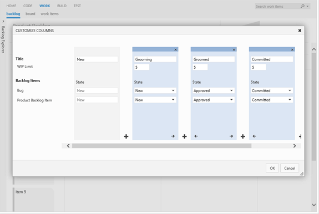The height and width of the screenshot is (214, 319).
Task: Edit the WIP limit for Grooming
Action: (x=142, y=67)
